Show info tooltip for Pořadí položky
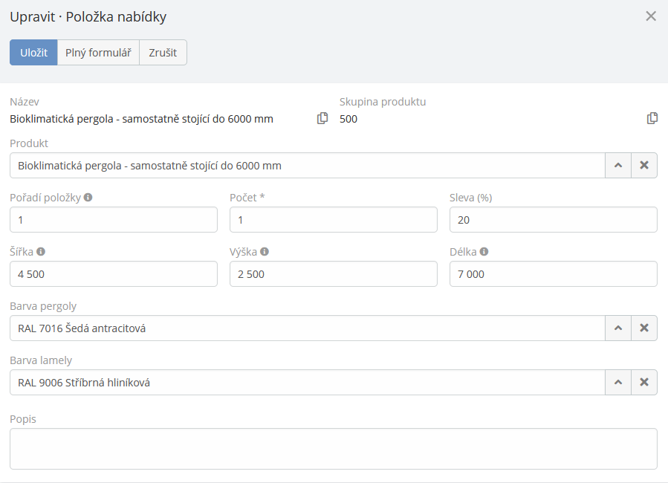 pyautogui.click(x=88, y=198)
